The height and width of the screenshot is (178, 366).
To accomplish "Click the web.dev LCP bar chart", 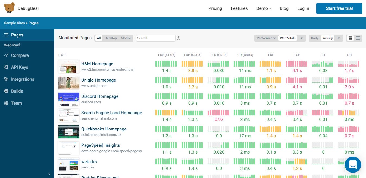I will pos(296,162).
